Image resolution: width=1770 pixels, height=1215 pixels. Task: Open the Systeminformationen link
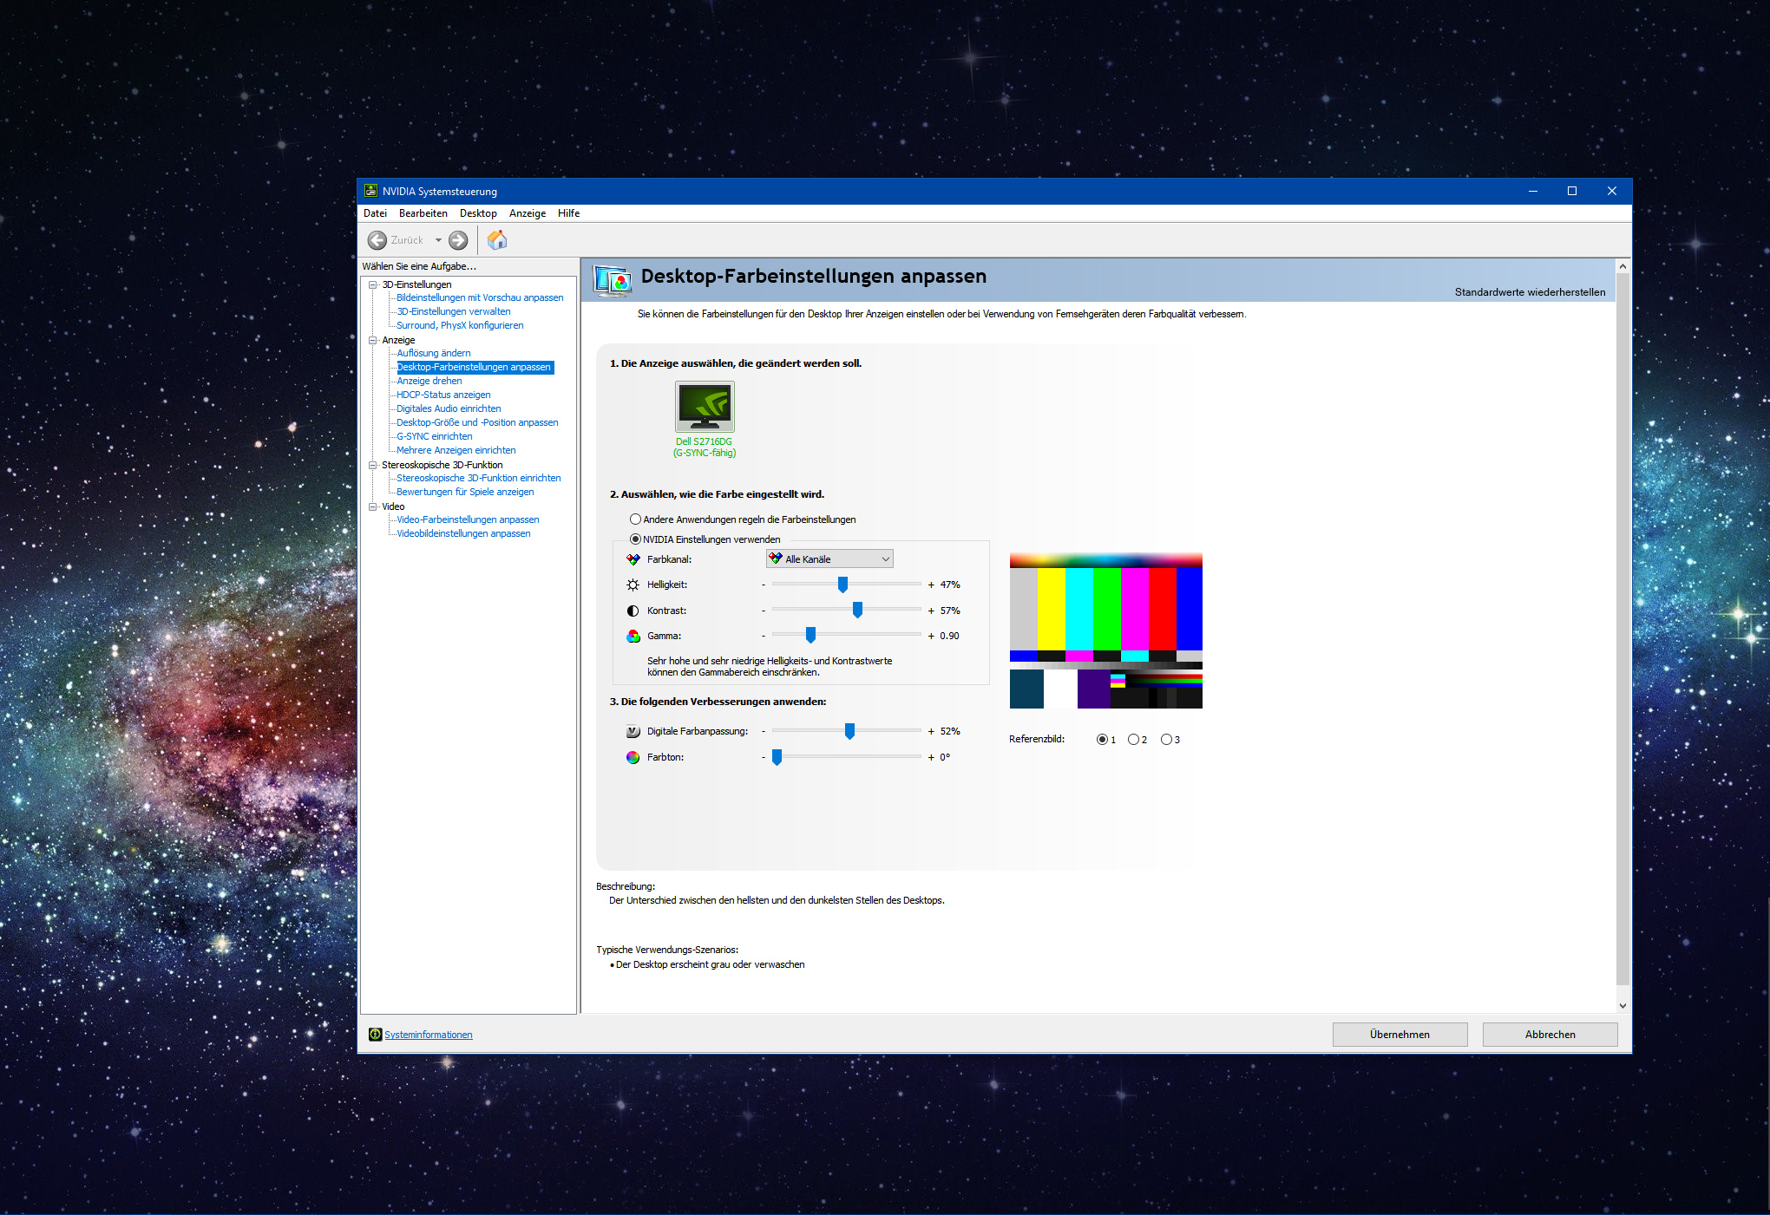click(x=429, y=1035)
